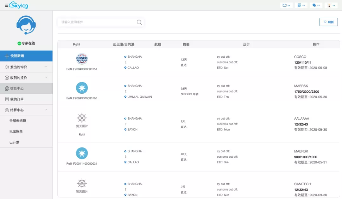Screen dimensions: 342x199
Task: Click the 40天 voyage duration
Action: [184, 154]
